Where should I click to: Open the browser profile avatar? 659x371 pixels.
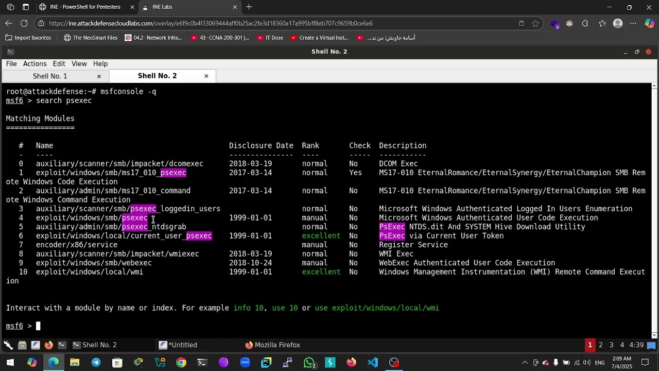[x=618, y=23]
